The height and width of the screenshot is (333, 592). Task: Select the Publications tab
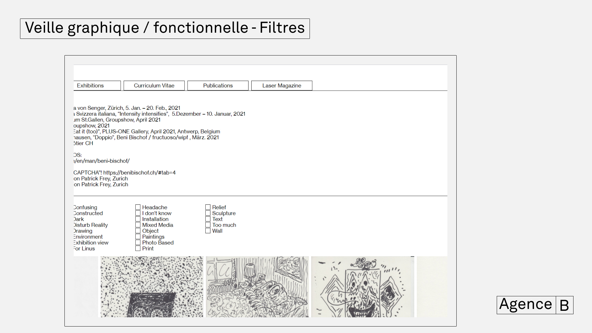point(218,85)
